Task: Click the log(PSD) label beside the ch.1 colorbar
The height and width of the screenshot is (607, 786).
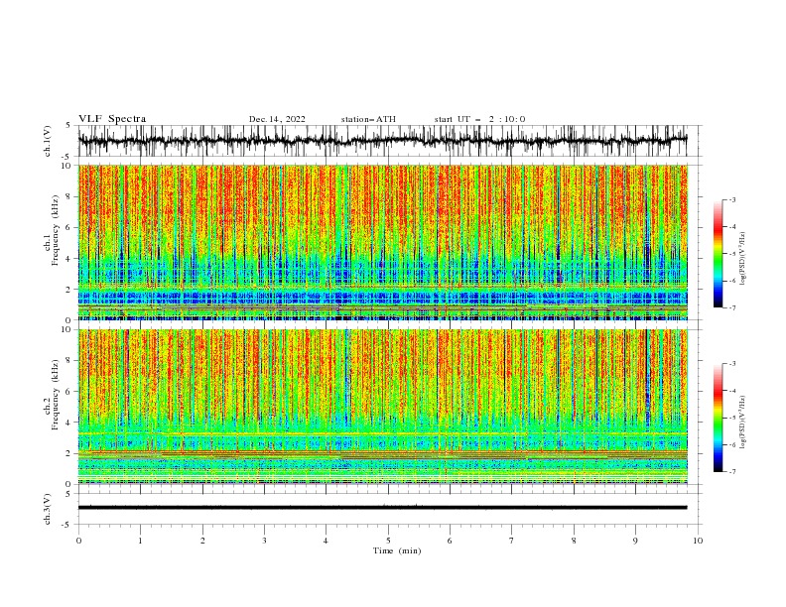Action: 743,259
